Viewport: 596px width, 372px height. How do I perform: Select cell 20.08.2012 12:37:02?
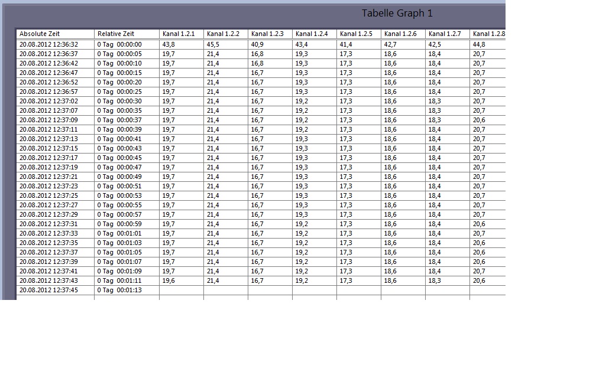coord(56,102)
